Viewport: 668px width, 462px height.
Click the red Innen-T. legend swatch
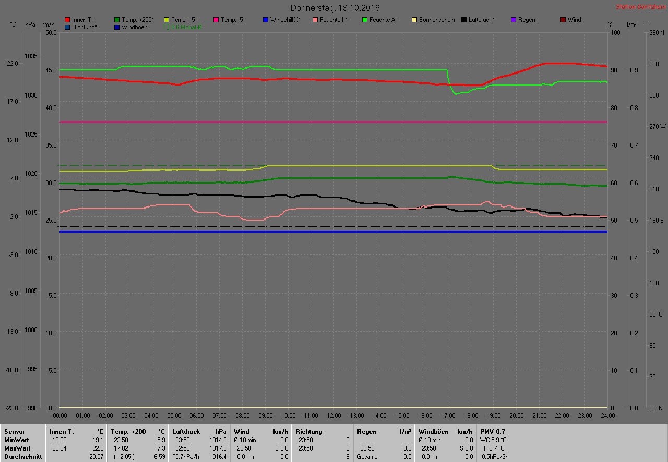[67, 20]
